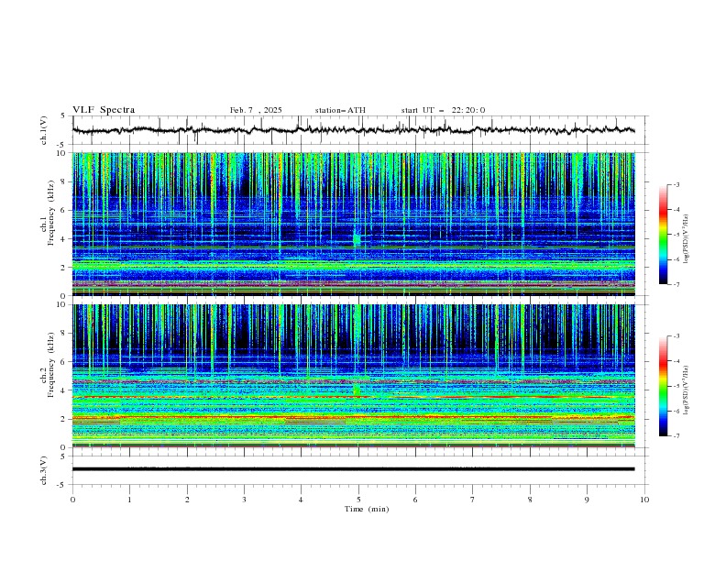Select the ch.2 "Frequency (kHz)" axis title
The width and height of the screenshot is (726, 561).
click(51, 364)
